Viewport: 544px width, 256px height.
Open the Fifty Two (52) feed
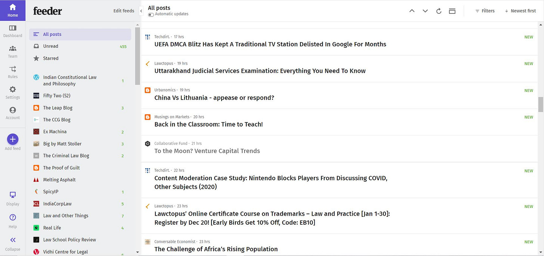80,96
